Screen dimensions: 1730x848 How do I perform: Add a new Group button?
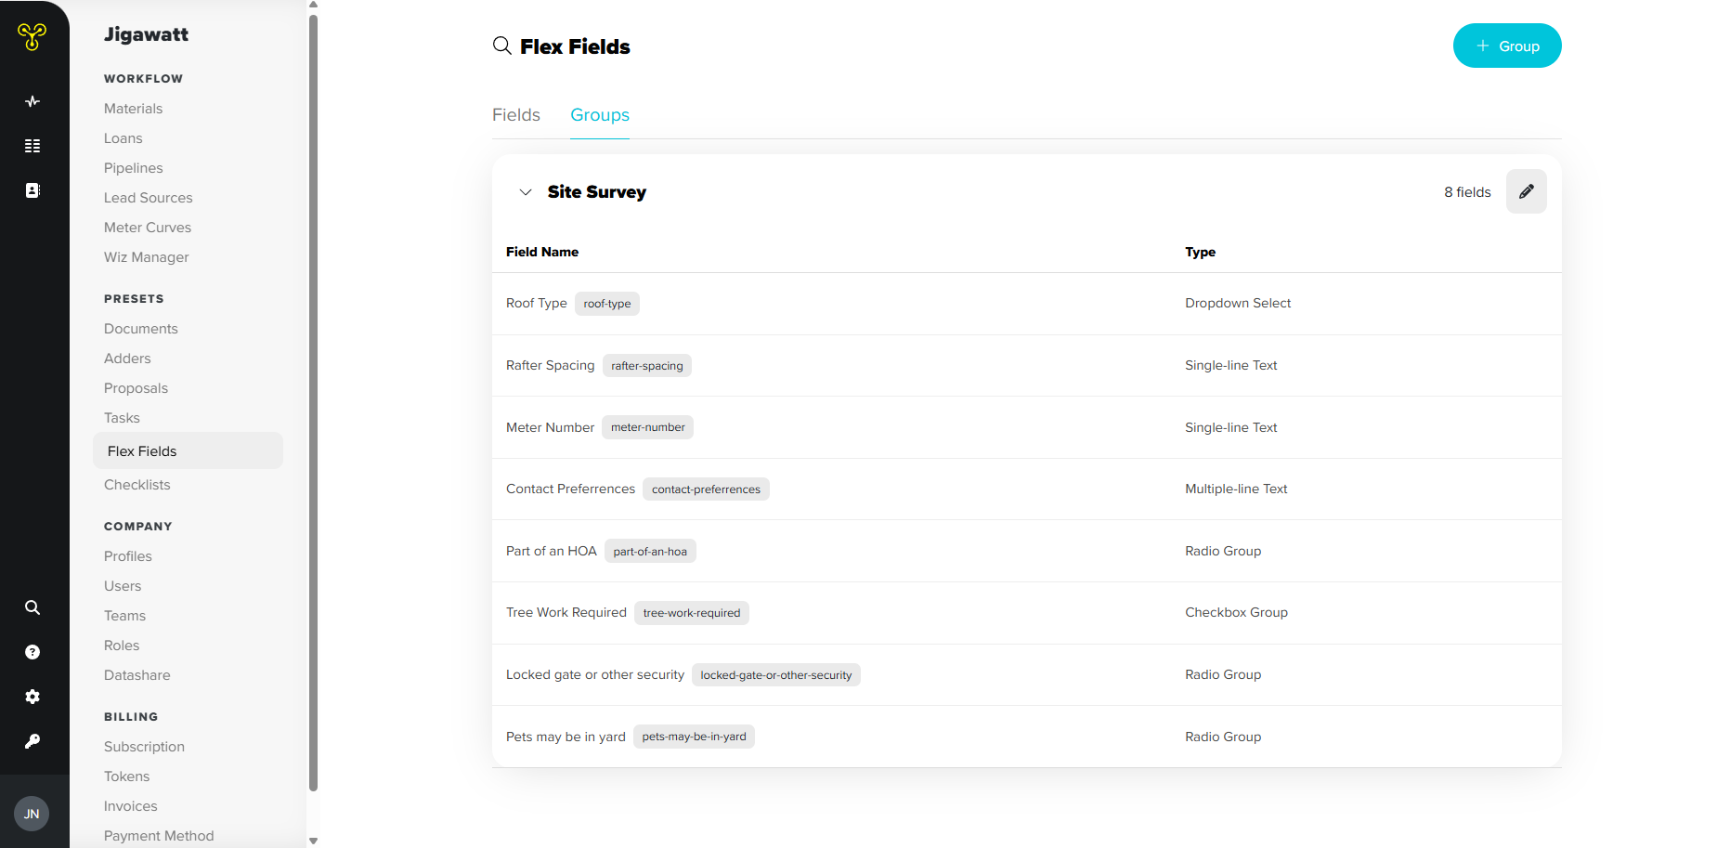pos(1507,46)
